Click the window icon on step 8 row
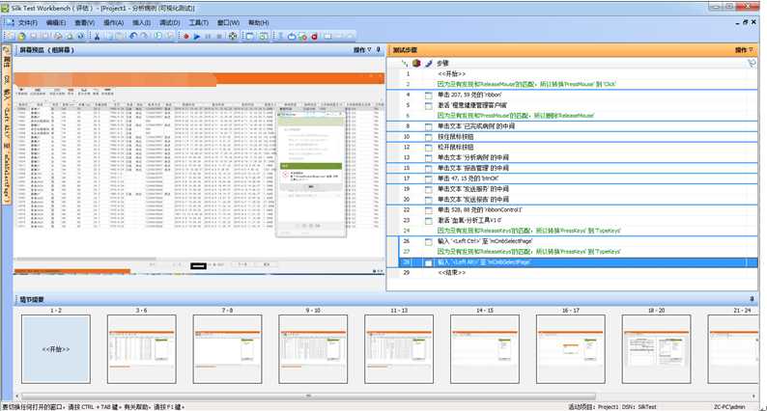This screenshot has height=411, width=767. 429,126
